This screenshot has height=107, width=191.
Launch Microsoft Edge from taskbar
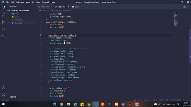click(54, 104)
